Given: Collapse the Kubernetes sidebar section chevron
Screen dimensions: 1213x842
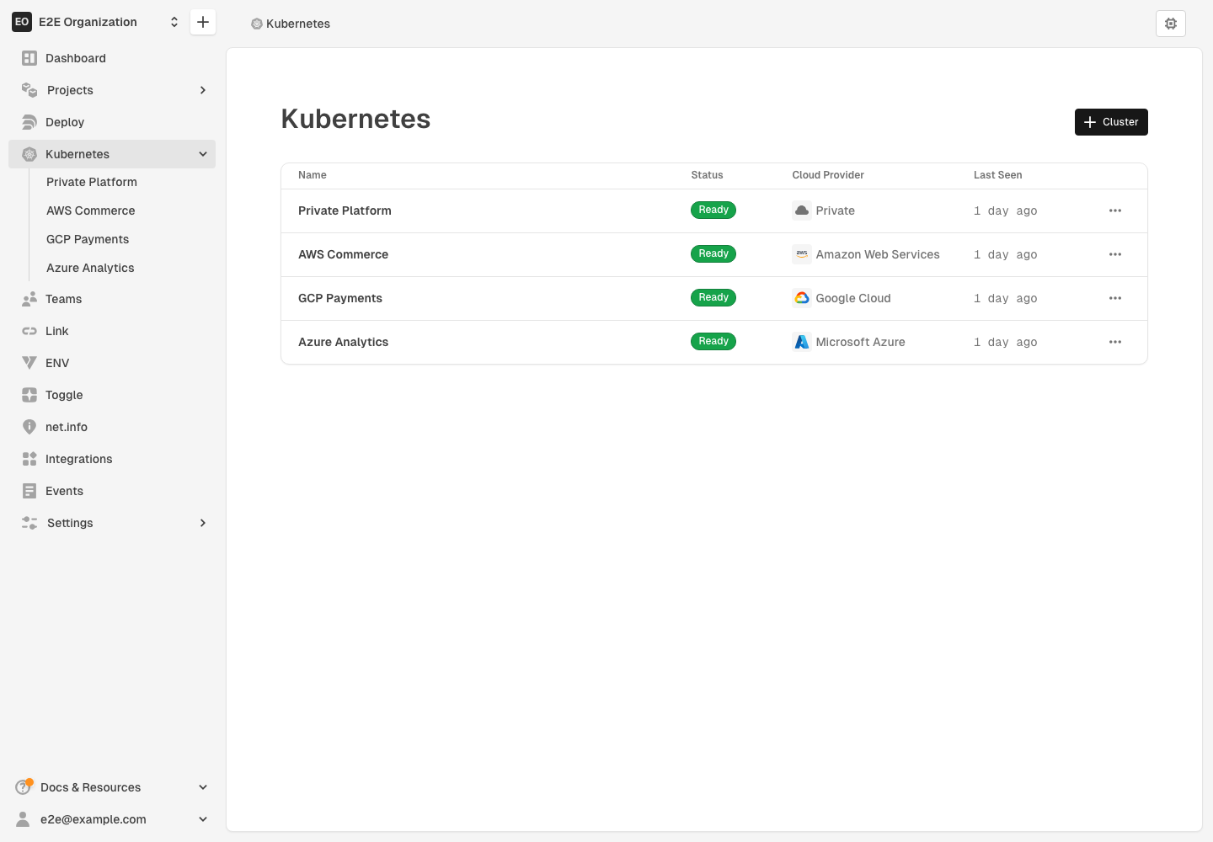Looking at the screenshot, I should click(203, 154).
